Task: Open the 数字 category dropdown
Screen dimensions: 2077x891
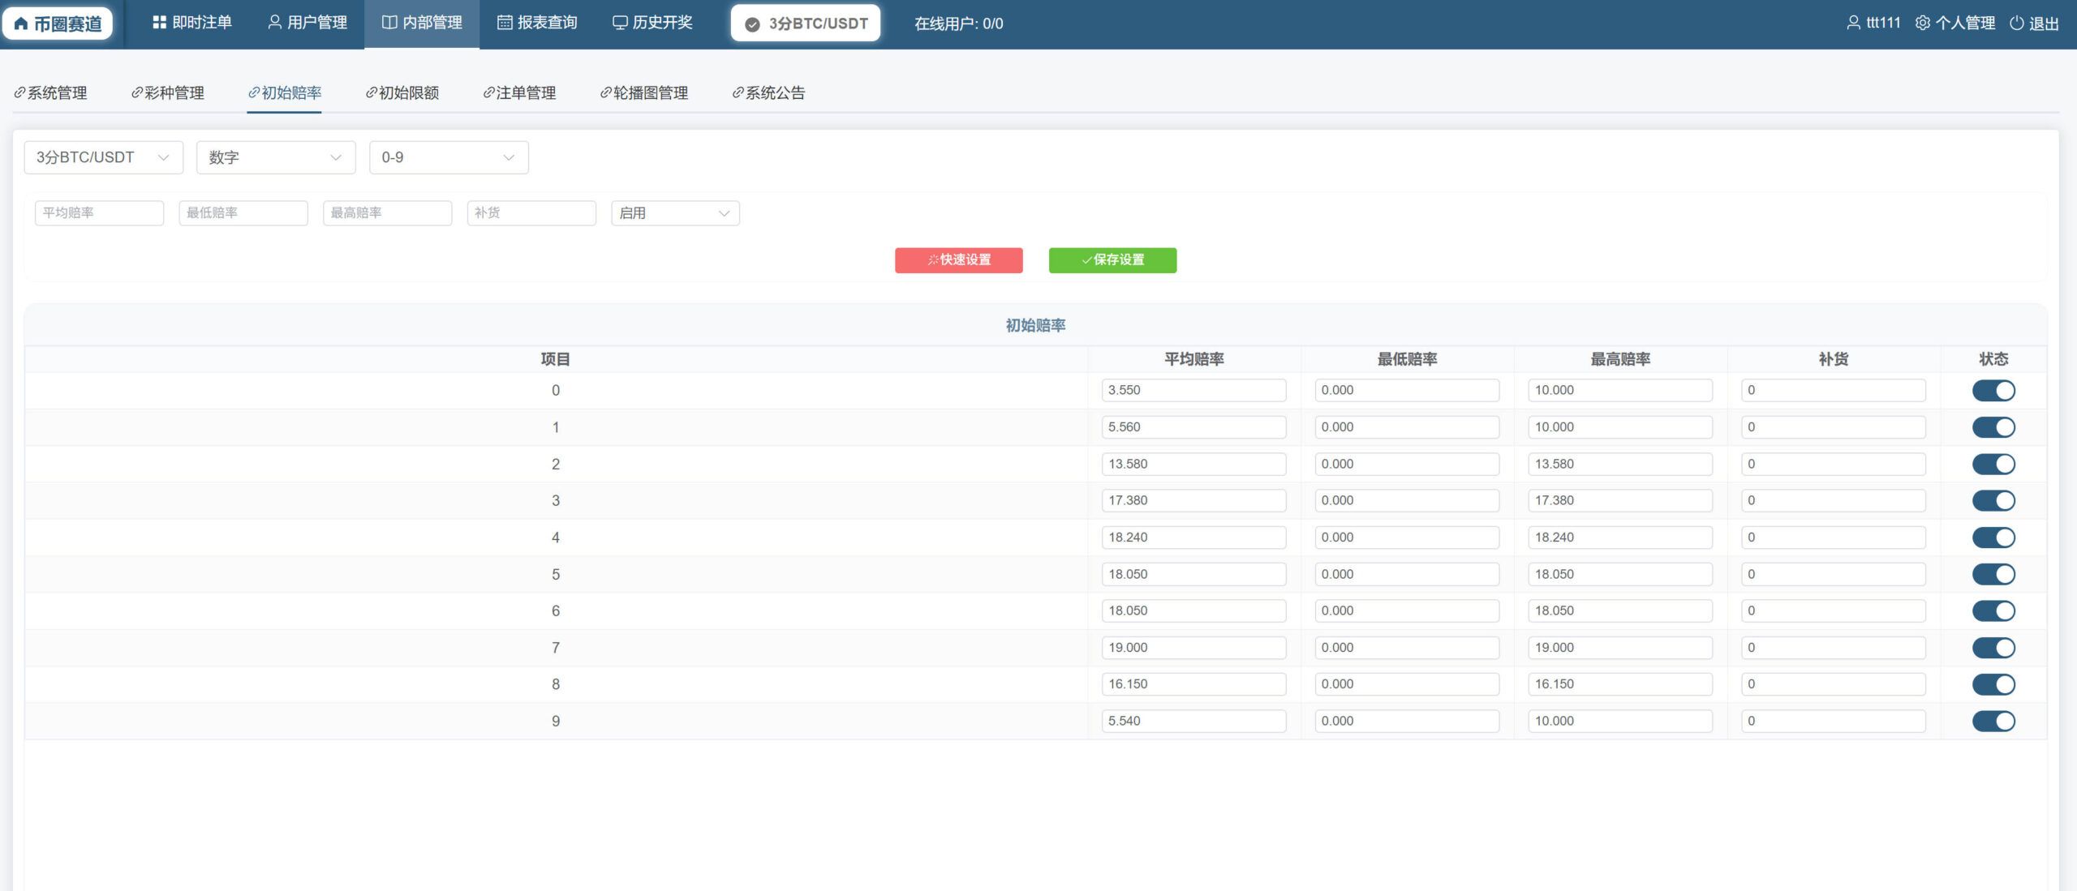Action: click(x=276, y=157)
